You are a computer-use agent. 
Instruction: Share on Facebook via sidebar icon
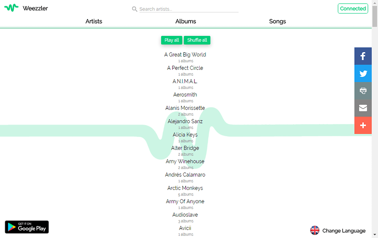363,56
